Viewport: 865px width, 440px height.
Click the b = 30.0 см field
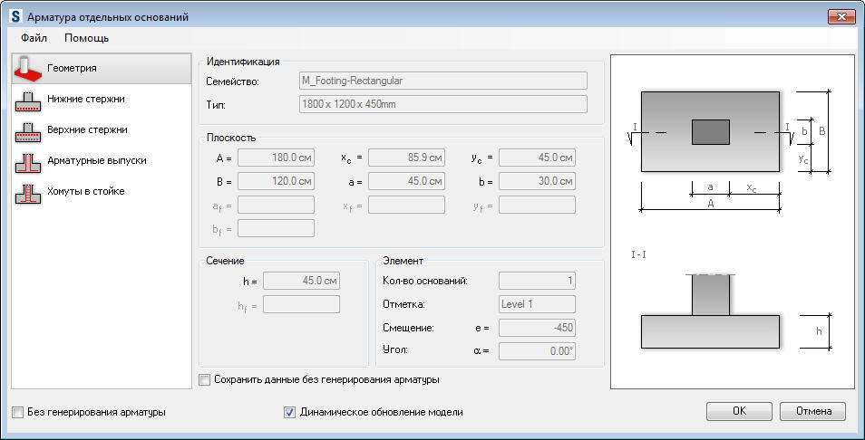click(538, 181)
